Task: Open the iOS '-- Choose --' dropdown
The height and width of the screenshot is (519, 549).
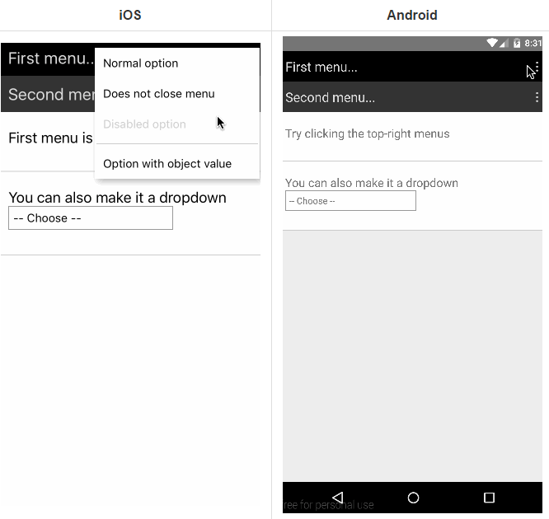Action: coord(91,218)
